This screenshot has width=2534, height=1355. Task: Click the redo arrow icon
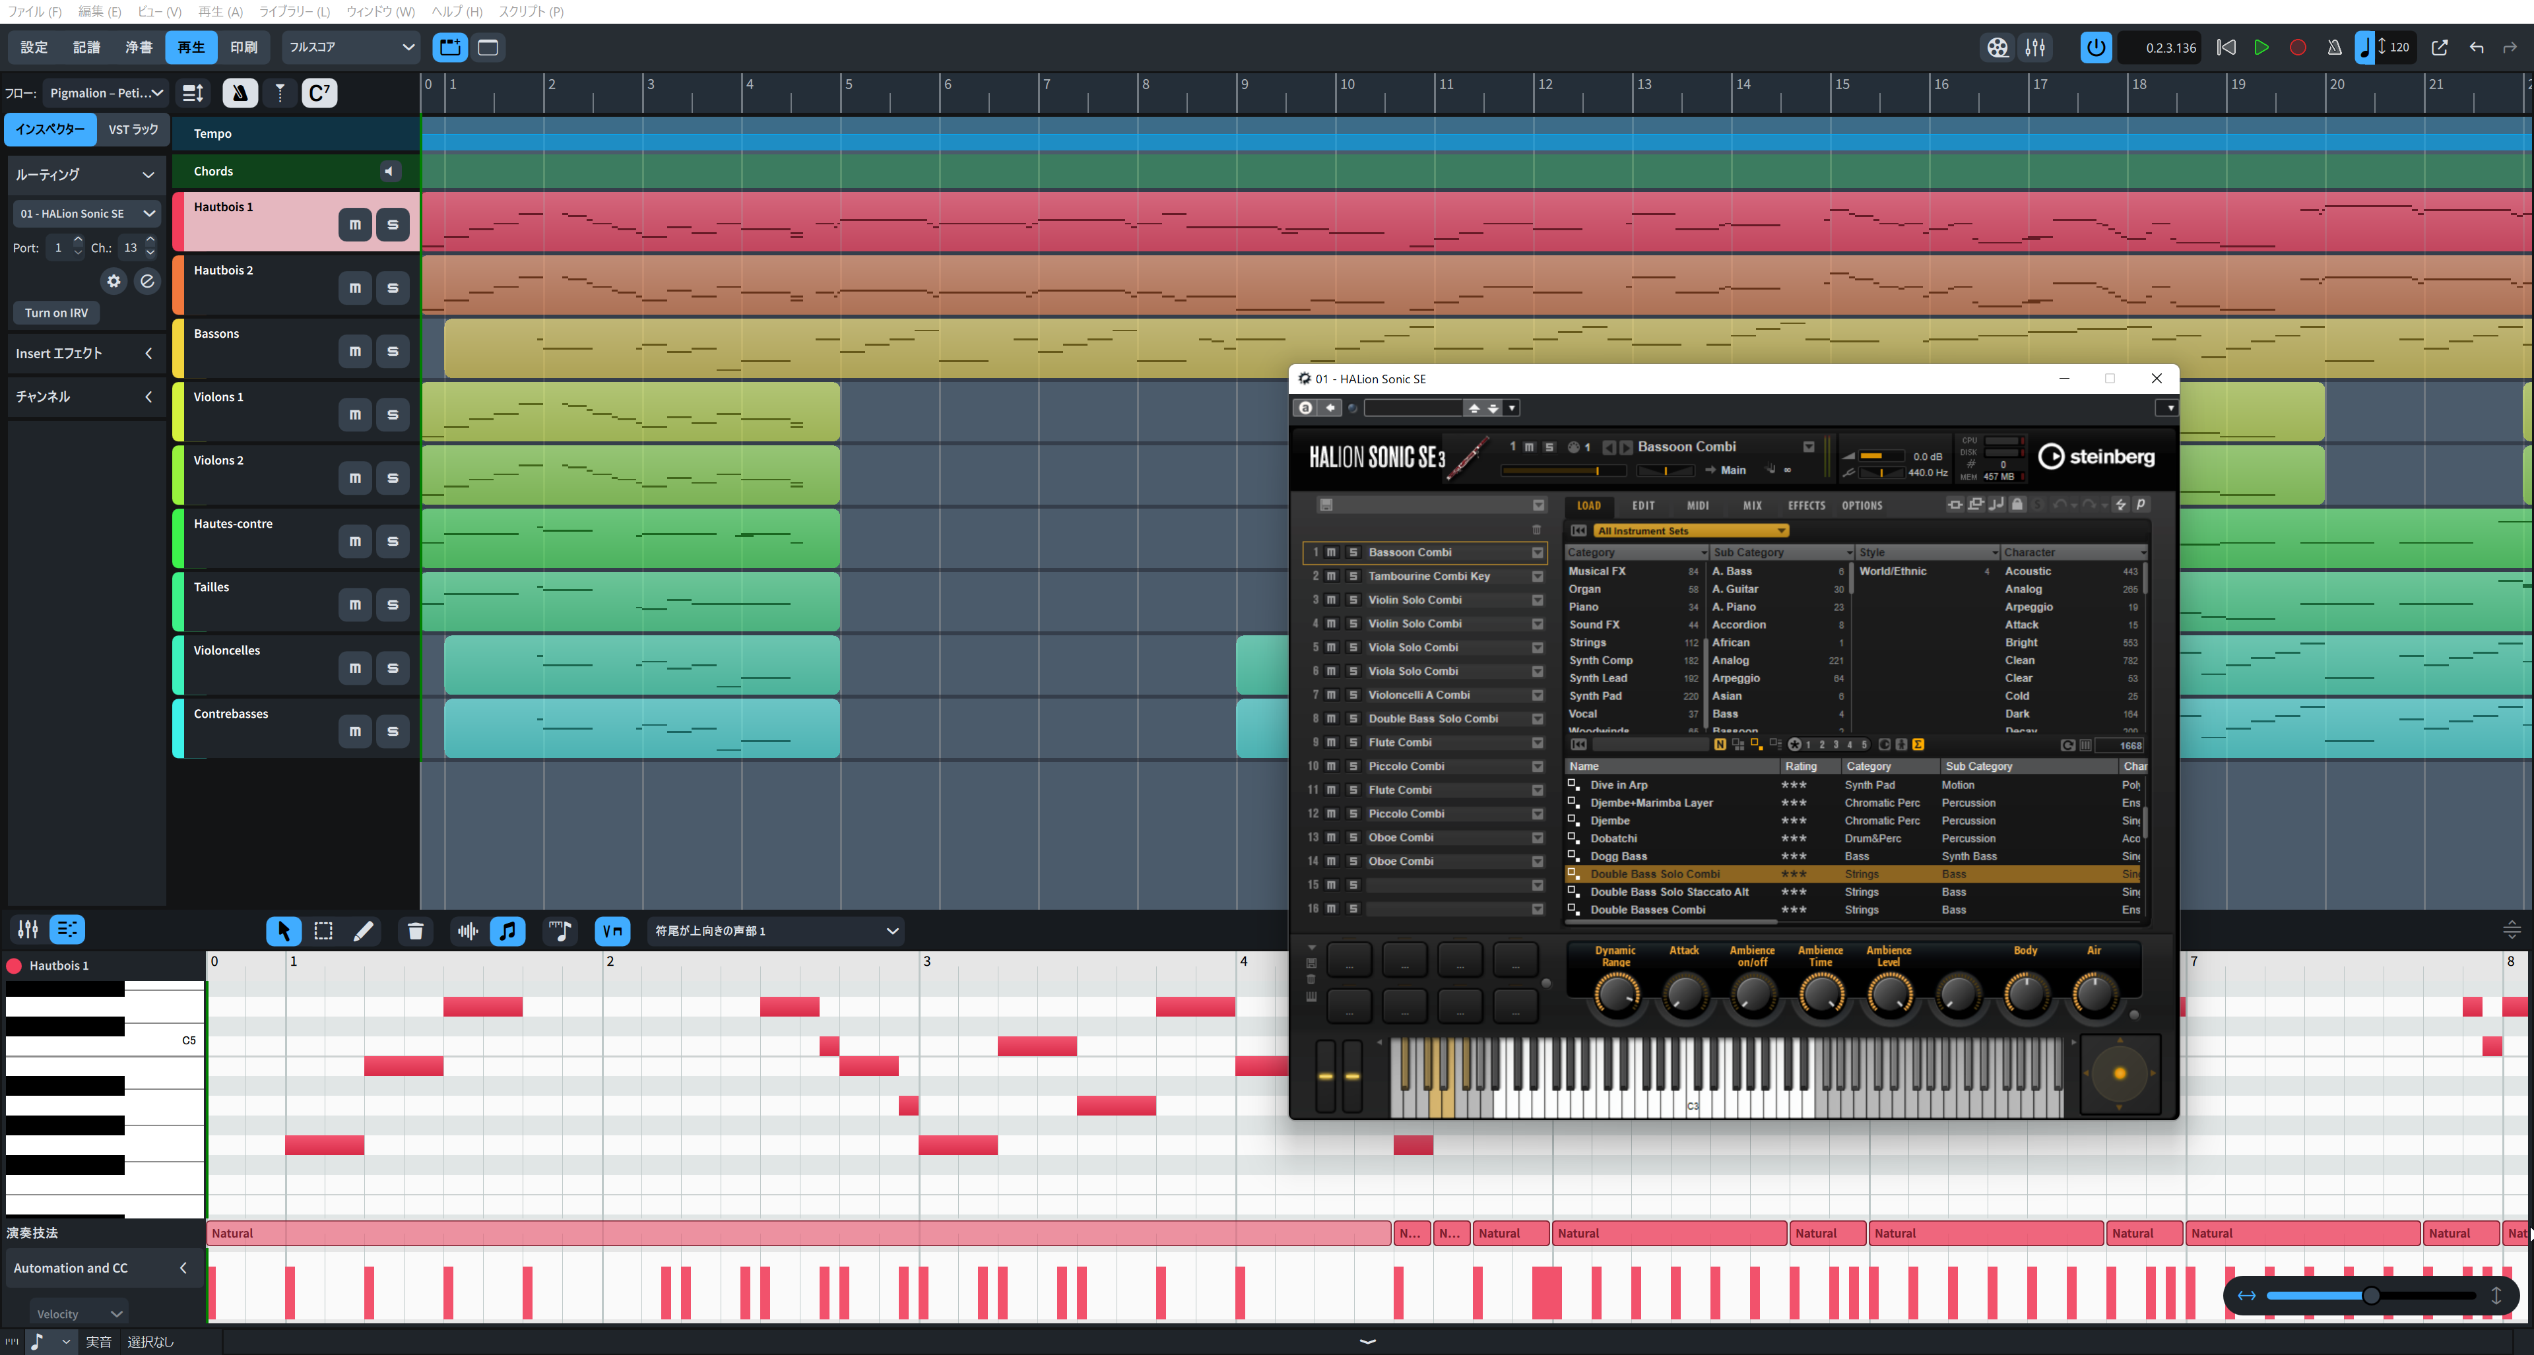click(x=2510, y=47)
